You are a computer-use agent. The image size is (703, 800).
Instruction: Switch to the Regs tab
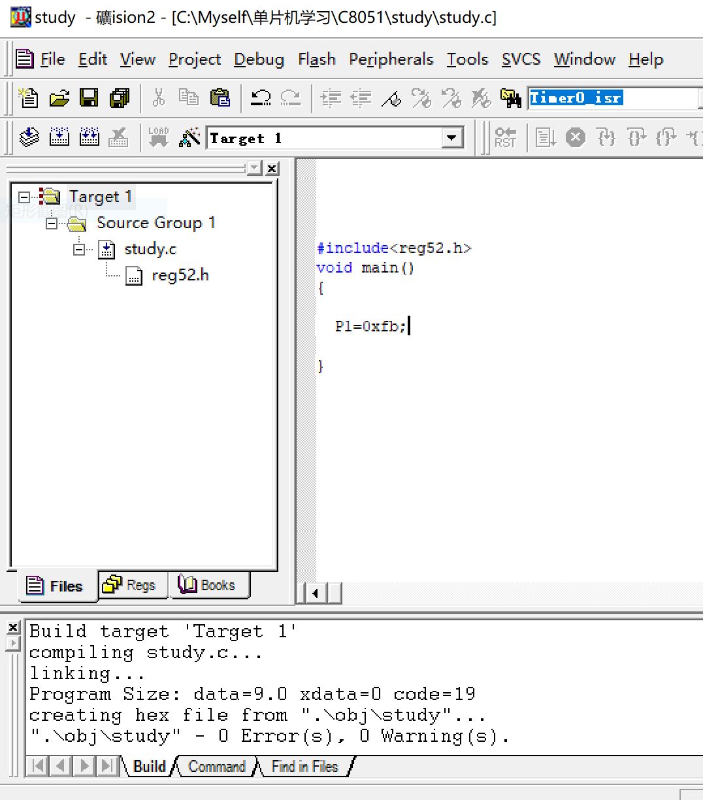click(x=133, y=585)
